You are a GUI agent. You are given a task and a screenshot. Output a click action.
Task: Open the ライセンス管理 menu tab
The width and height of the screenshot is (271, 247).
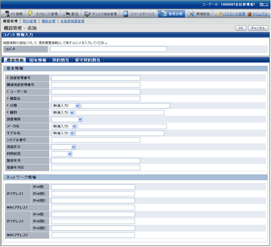pyautogui.click(x=43, y=14)
